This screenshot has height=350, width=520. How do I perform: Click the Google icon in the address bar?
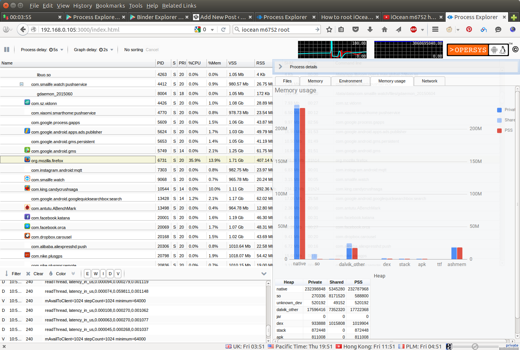coord(198,29)
